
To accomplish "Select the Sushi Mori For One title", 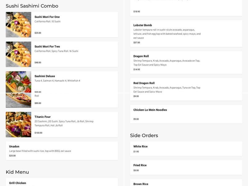I will pos(47,17).
